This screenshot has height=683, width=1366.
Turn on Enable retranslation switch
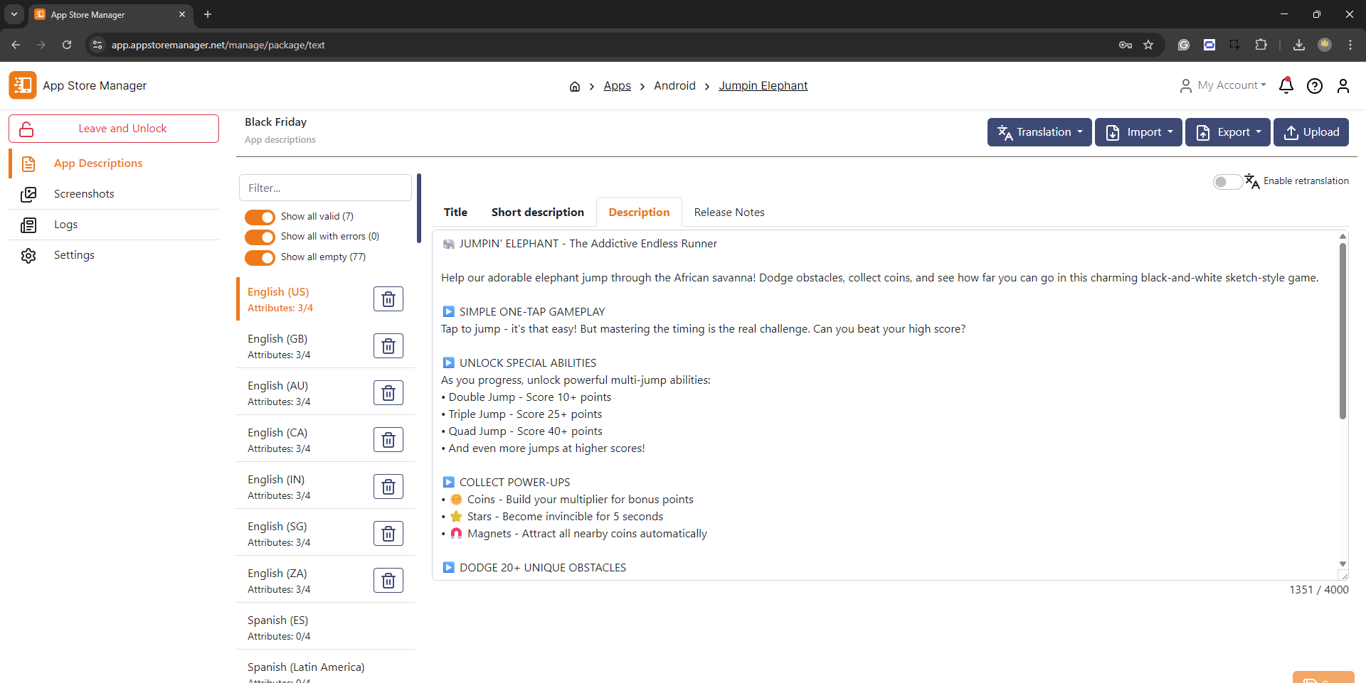(x=1227, y=182)
